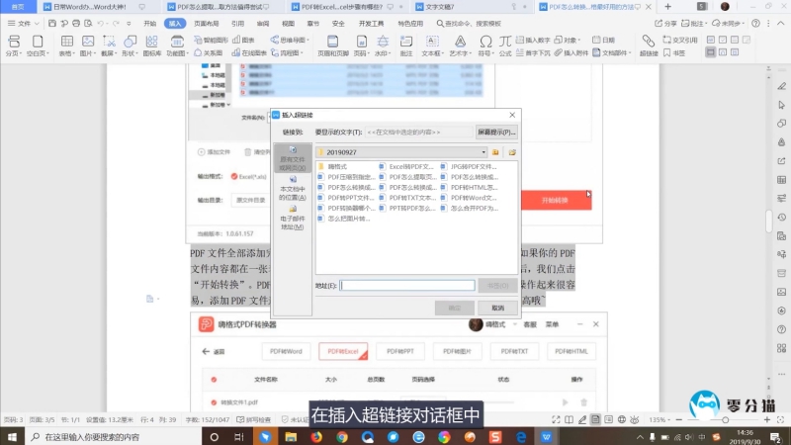The width and height of the screenshot is (791, 445).
Task: Click the 屏幕提示 button
Action: tap(496, 131)
